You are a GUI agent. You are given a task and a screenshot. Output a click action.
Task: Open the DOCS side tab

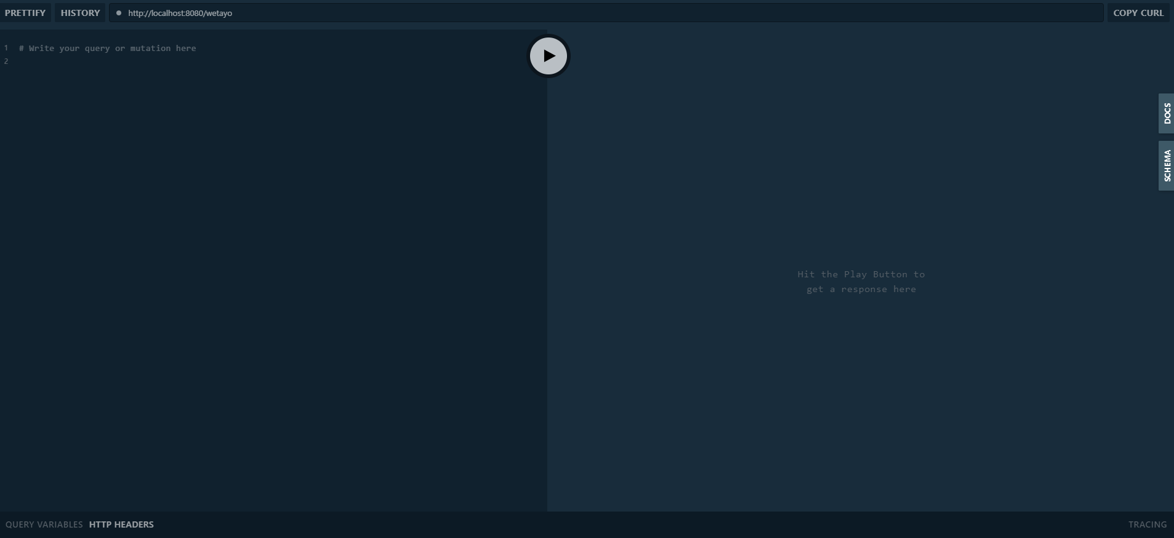tap(1166, 113)
